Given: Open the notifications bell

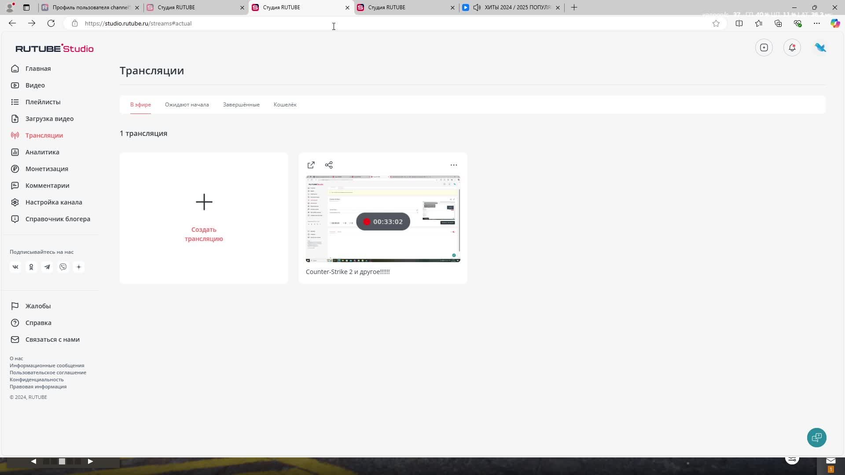Looking at the screenshot, I should click(x=792, y=47).
